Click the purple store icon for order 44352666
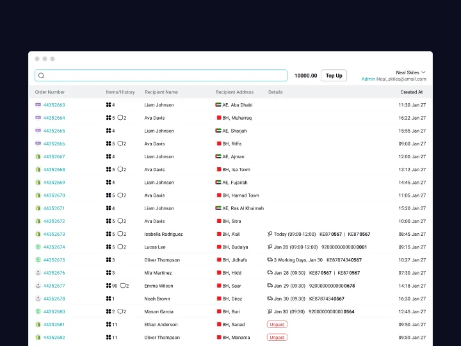 [38, 144]
